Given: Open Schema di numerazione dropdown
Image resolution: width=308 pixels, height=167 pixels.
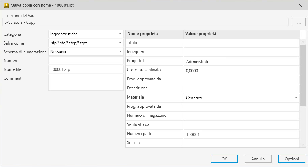Looking at the screenshot, I should 120,52.
